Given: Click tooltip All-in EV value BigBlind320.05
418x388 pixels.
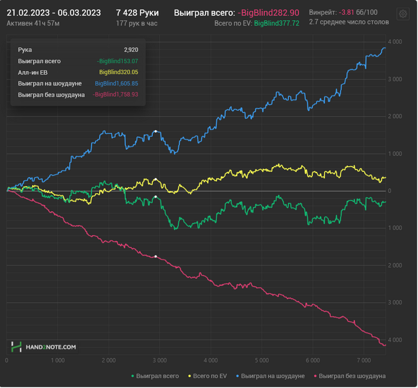Looking at the screenshot, I should coord(119,72).
